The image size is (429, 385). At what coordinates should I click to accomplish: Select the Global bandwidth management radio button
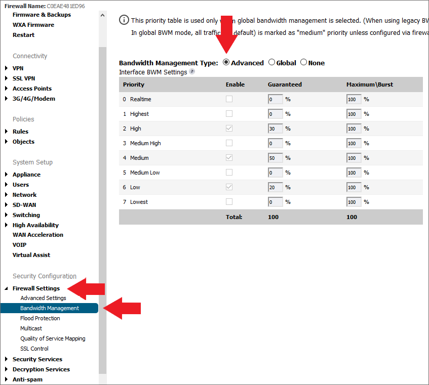[x=272, y=63]
